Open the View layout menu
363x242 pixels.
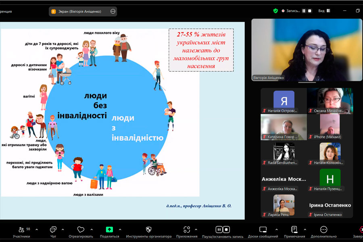[x=324, y=11]
